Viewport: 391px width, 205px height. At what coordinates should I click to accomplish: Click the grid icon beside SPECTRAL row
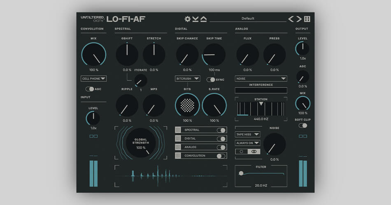(x=178, y=130)
